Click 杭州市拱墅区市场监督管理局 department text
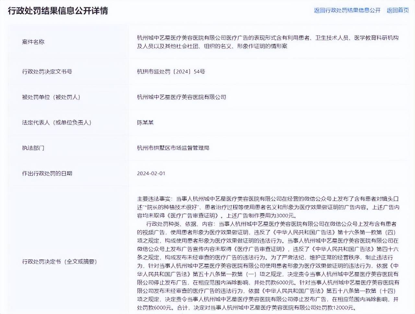The height and width of the screenshot is (314, 415). coord(173,148)
